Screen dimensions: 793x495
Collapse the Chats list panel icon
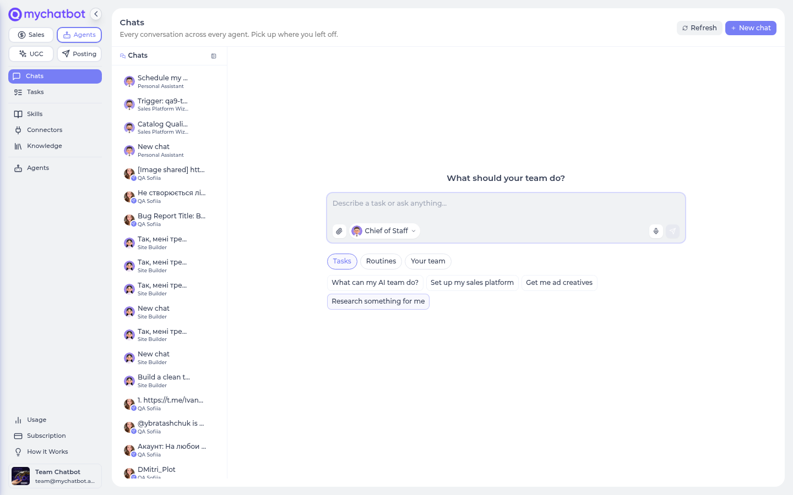[214, 56]
